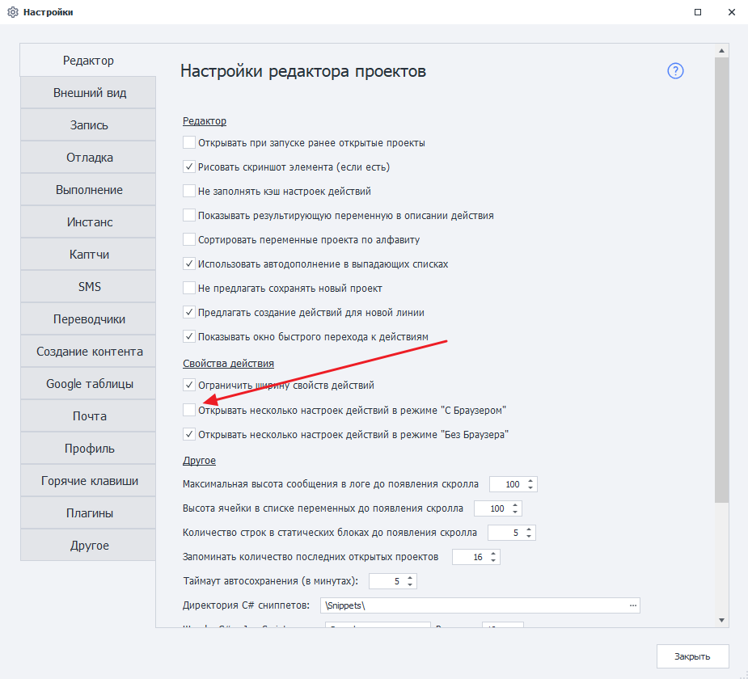Decrease variable list cell height value
Image resolution: width=748 pixels, height=679 pixels.
515,512
